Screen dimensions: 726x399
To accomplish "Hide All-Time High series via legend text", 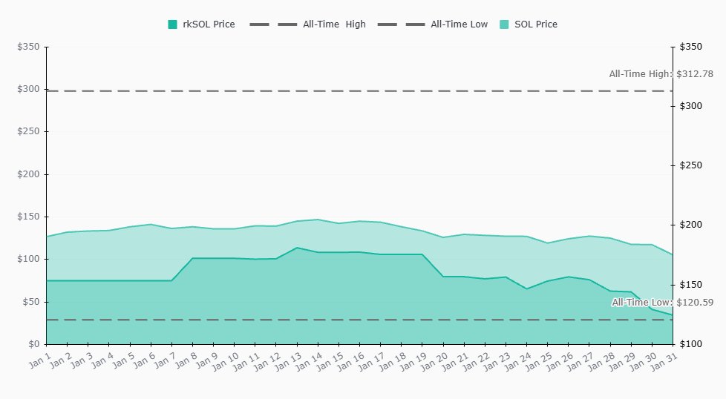I will coord(334,24).
